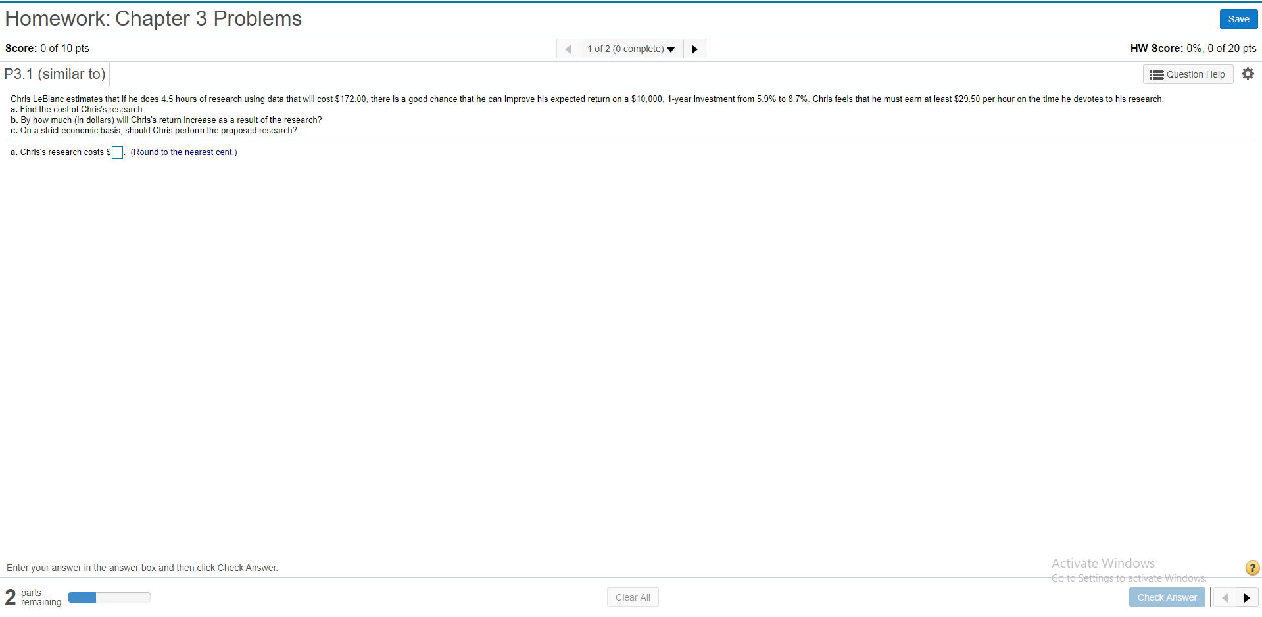Click 'P3.1 (similar to)' question label
Screen dimensions: 1262x617
(55, 74)
